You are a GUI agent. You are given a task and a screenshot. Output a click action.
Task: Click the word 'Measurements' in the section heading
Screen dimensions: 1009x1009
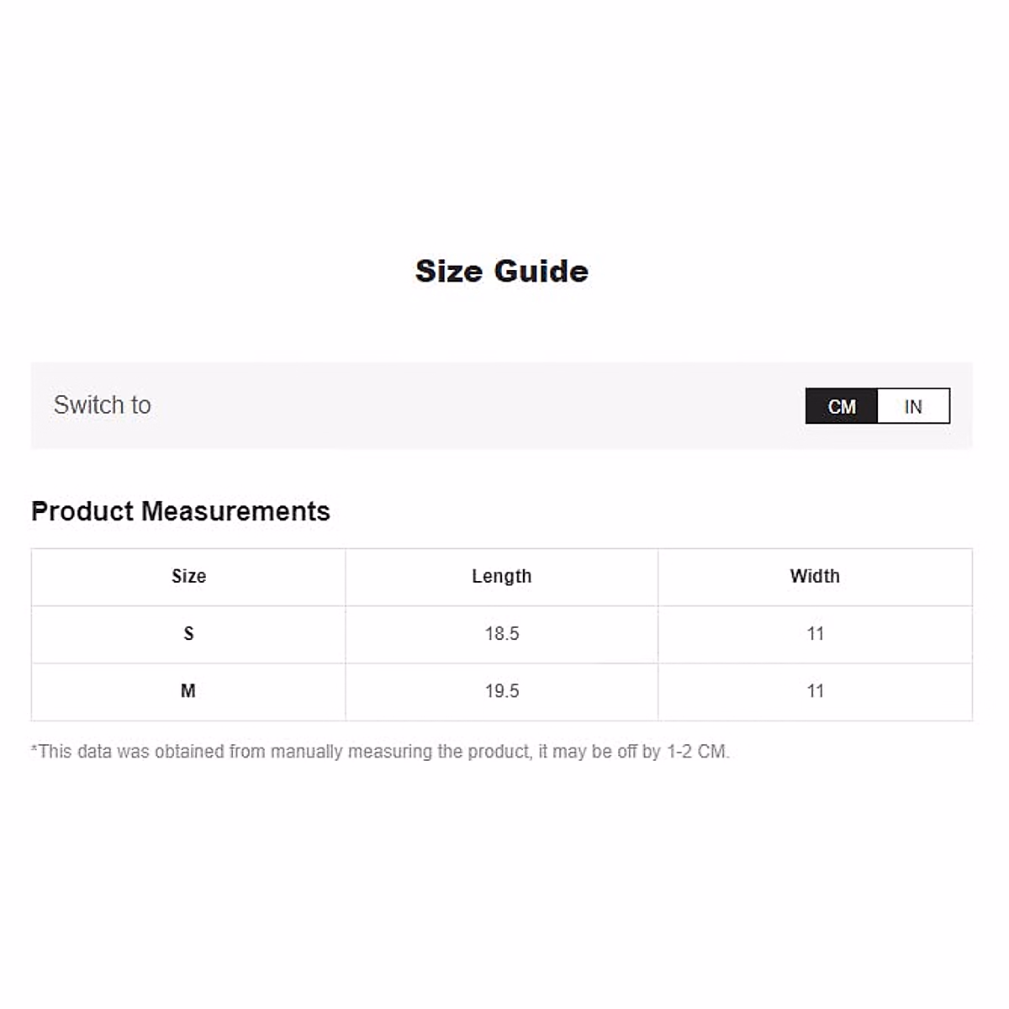click(x=235, y=511)
